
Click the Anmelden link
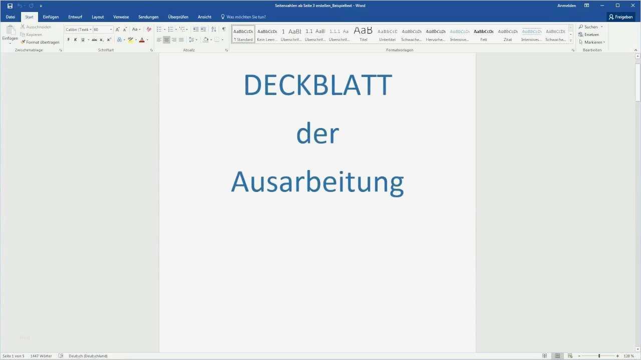pos(566,5)
